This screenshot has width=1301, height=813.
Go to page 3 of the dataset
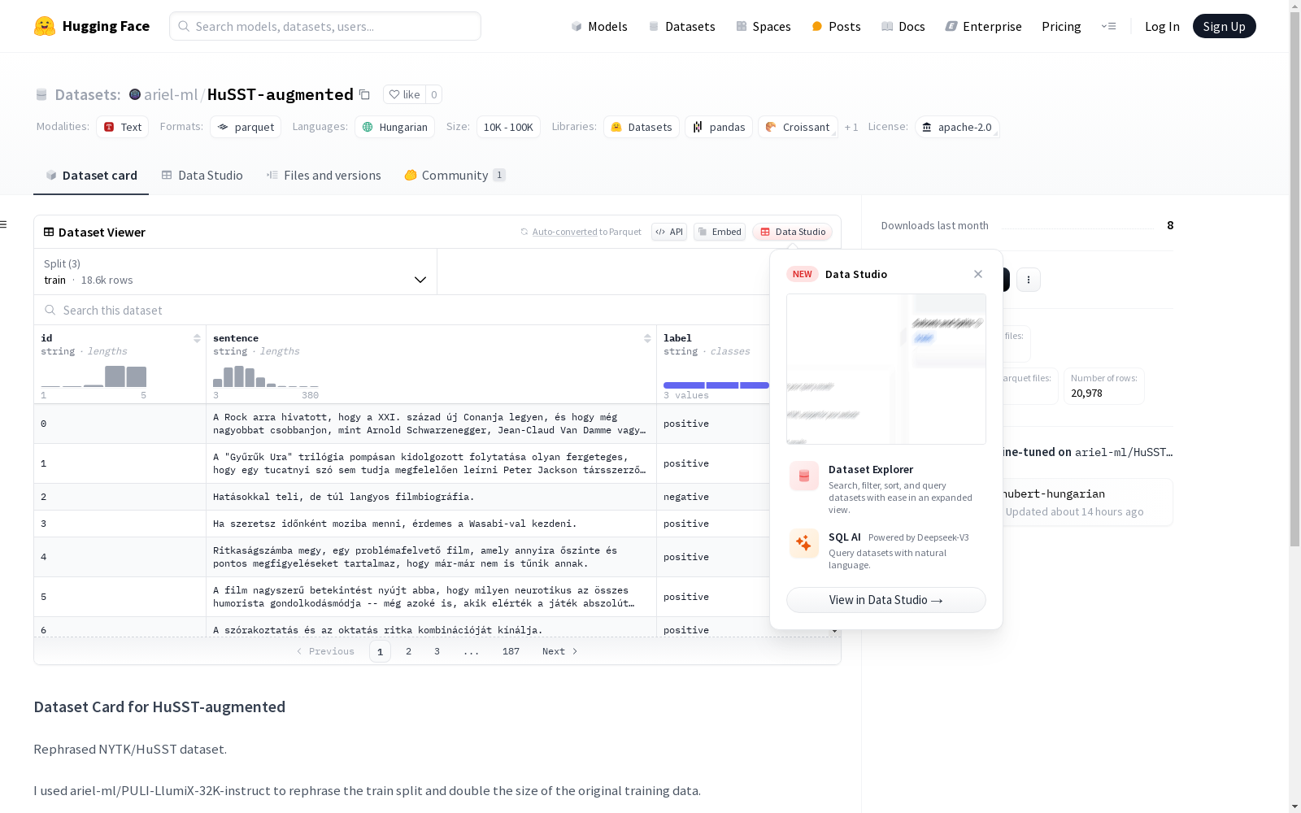click(x=437, y=651)
